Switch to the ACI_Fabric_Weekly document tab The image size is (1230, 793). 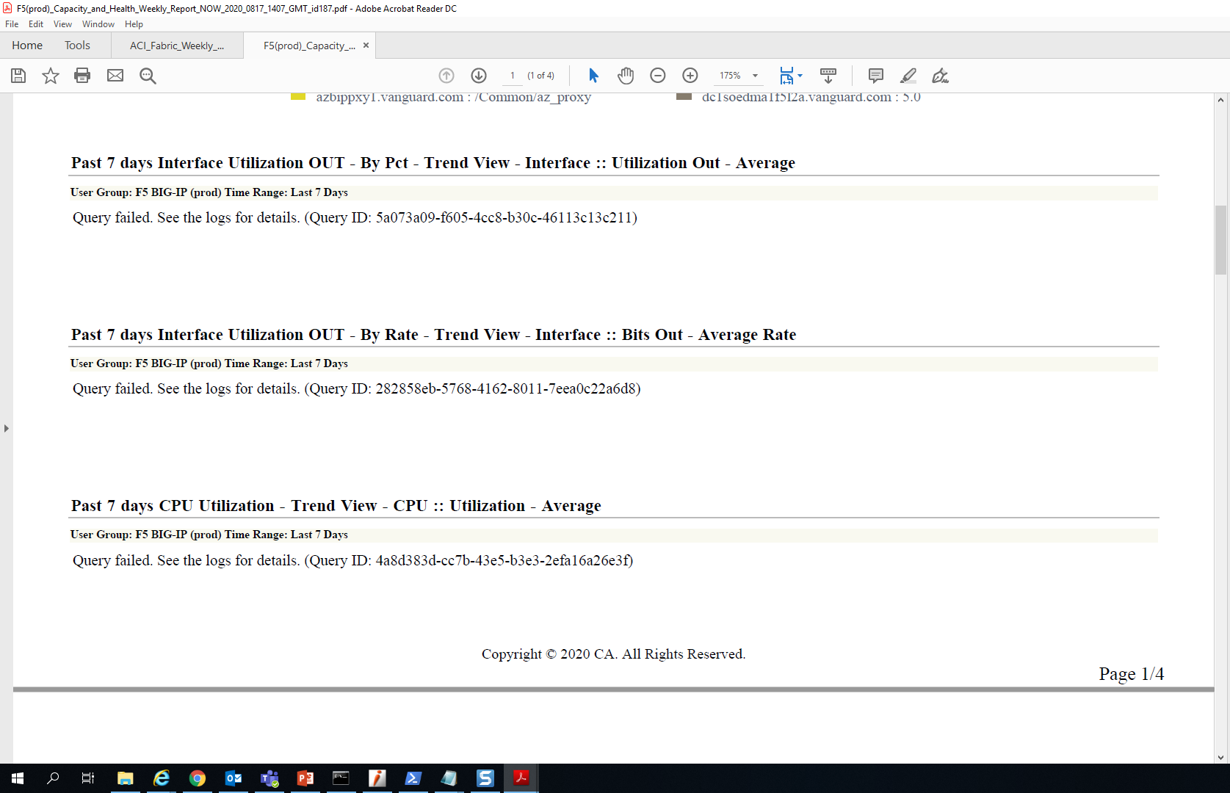(176, 45)
